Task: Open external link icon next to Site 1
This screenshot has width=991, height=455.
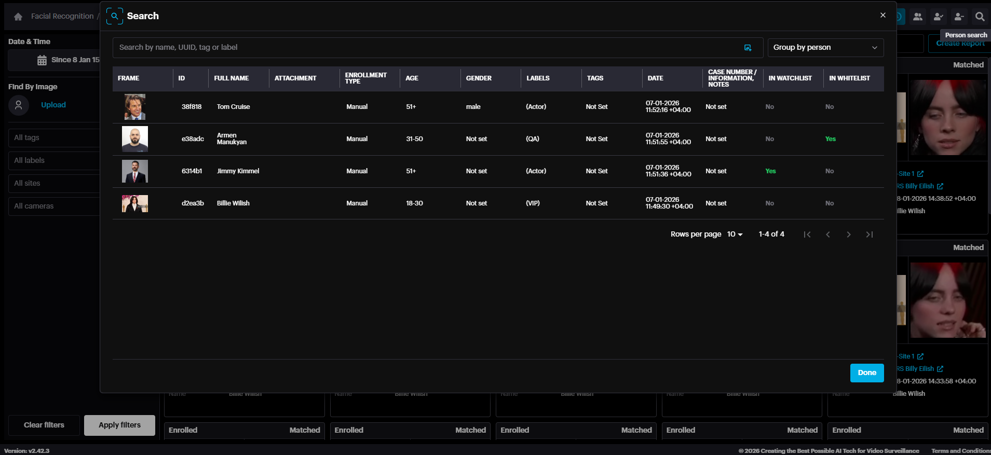Action: tap(920, 174)
